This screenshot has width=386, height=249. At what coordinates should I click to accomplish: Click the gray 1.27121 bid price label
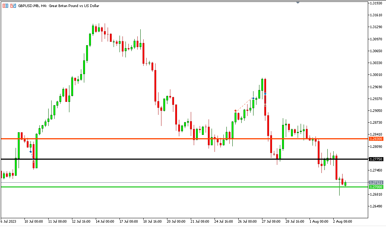pyautogui.click(x=376, y=182)
